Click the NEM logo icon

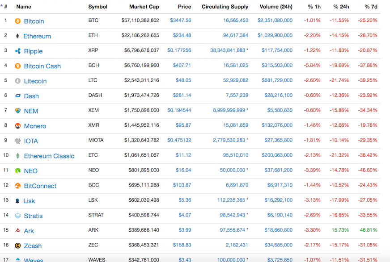[17, 111]
